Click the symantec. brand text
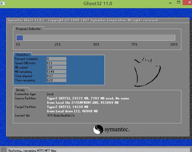This screenshot has height=152, width=192. coord(117,129)
